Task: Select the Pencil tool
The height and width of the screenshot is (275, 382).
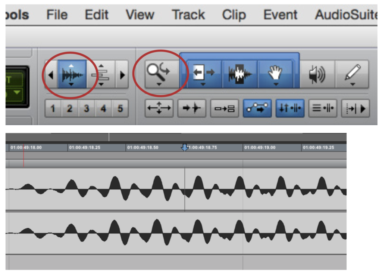Action: pos(352,74)
